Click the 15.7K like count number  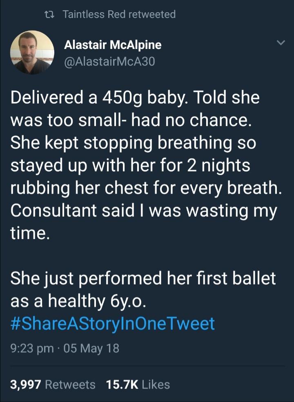pyautogui.click(x=122, y=384)
